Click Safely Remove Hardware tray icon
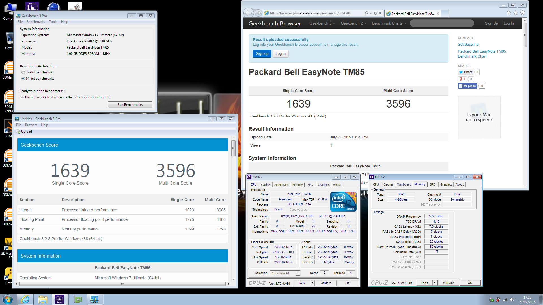The height and width of the screenshot is (305, 543). point(492,300)
